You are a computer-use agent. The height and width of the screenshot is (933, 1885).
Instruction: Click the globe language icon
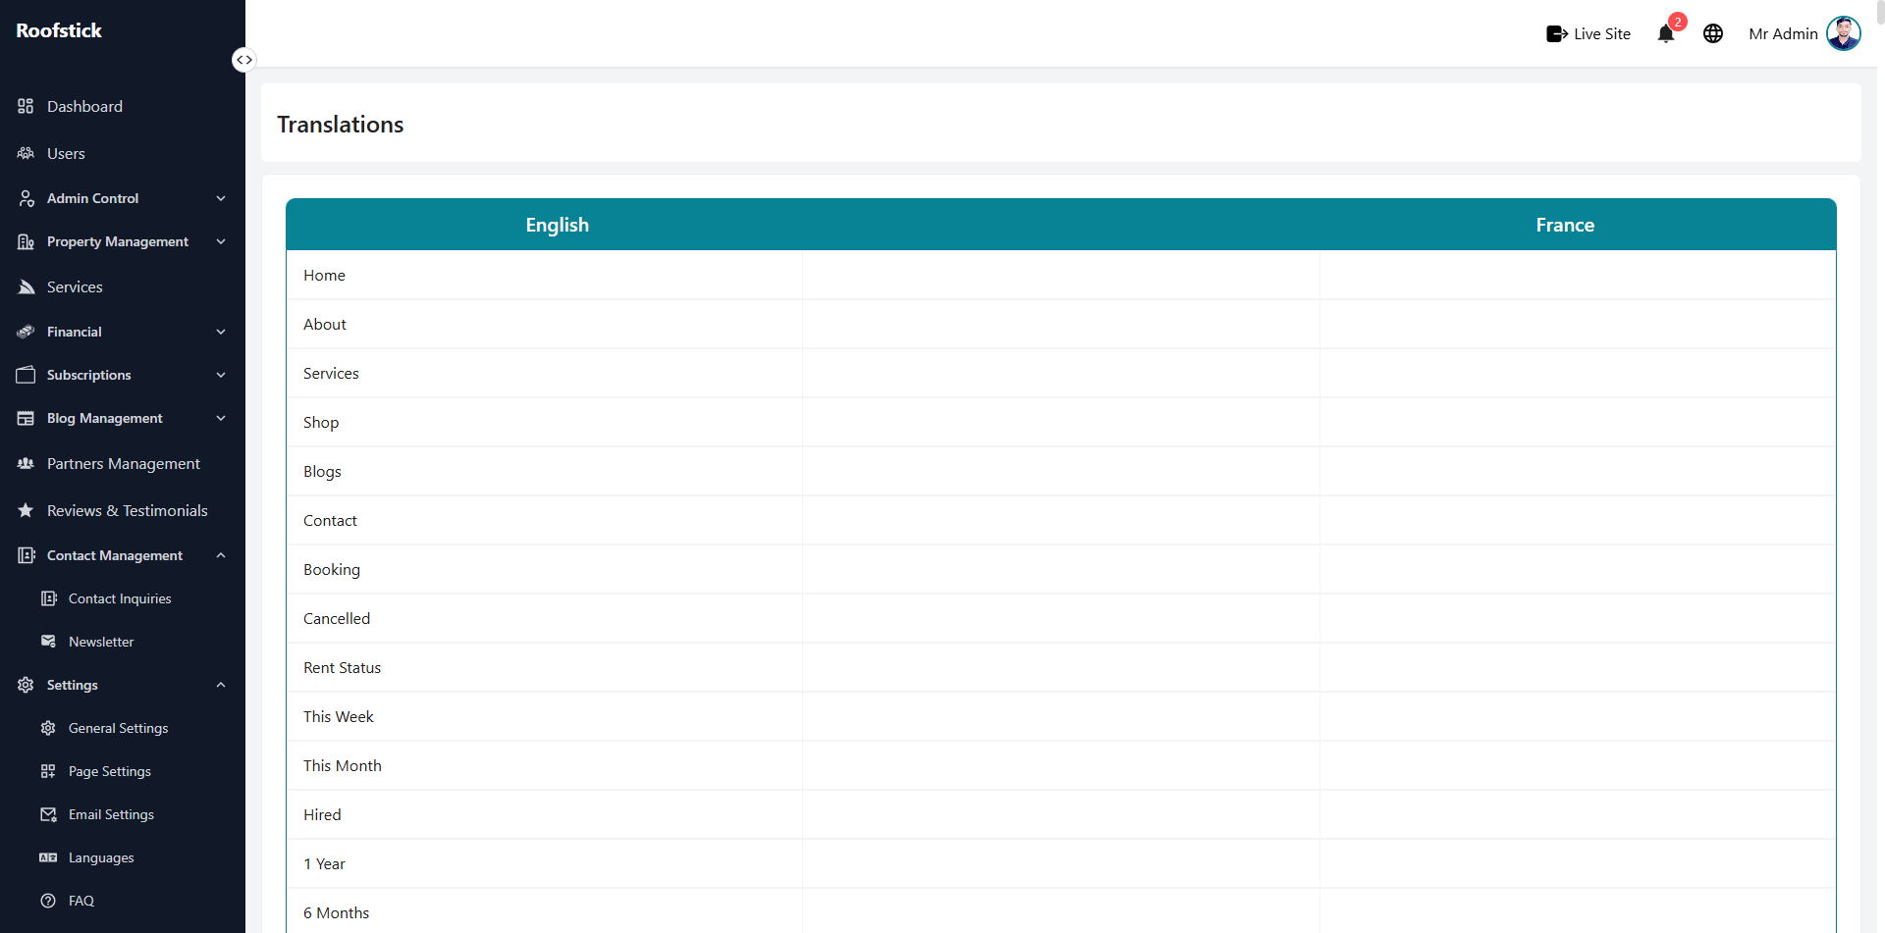[x=1713, y=33]
